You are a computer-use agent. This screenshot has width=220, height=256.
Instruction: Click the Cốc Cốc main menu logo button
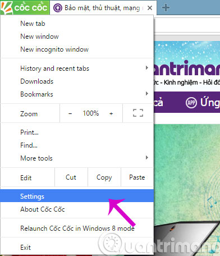point(25,7)
